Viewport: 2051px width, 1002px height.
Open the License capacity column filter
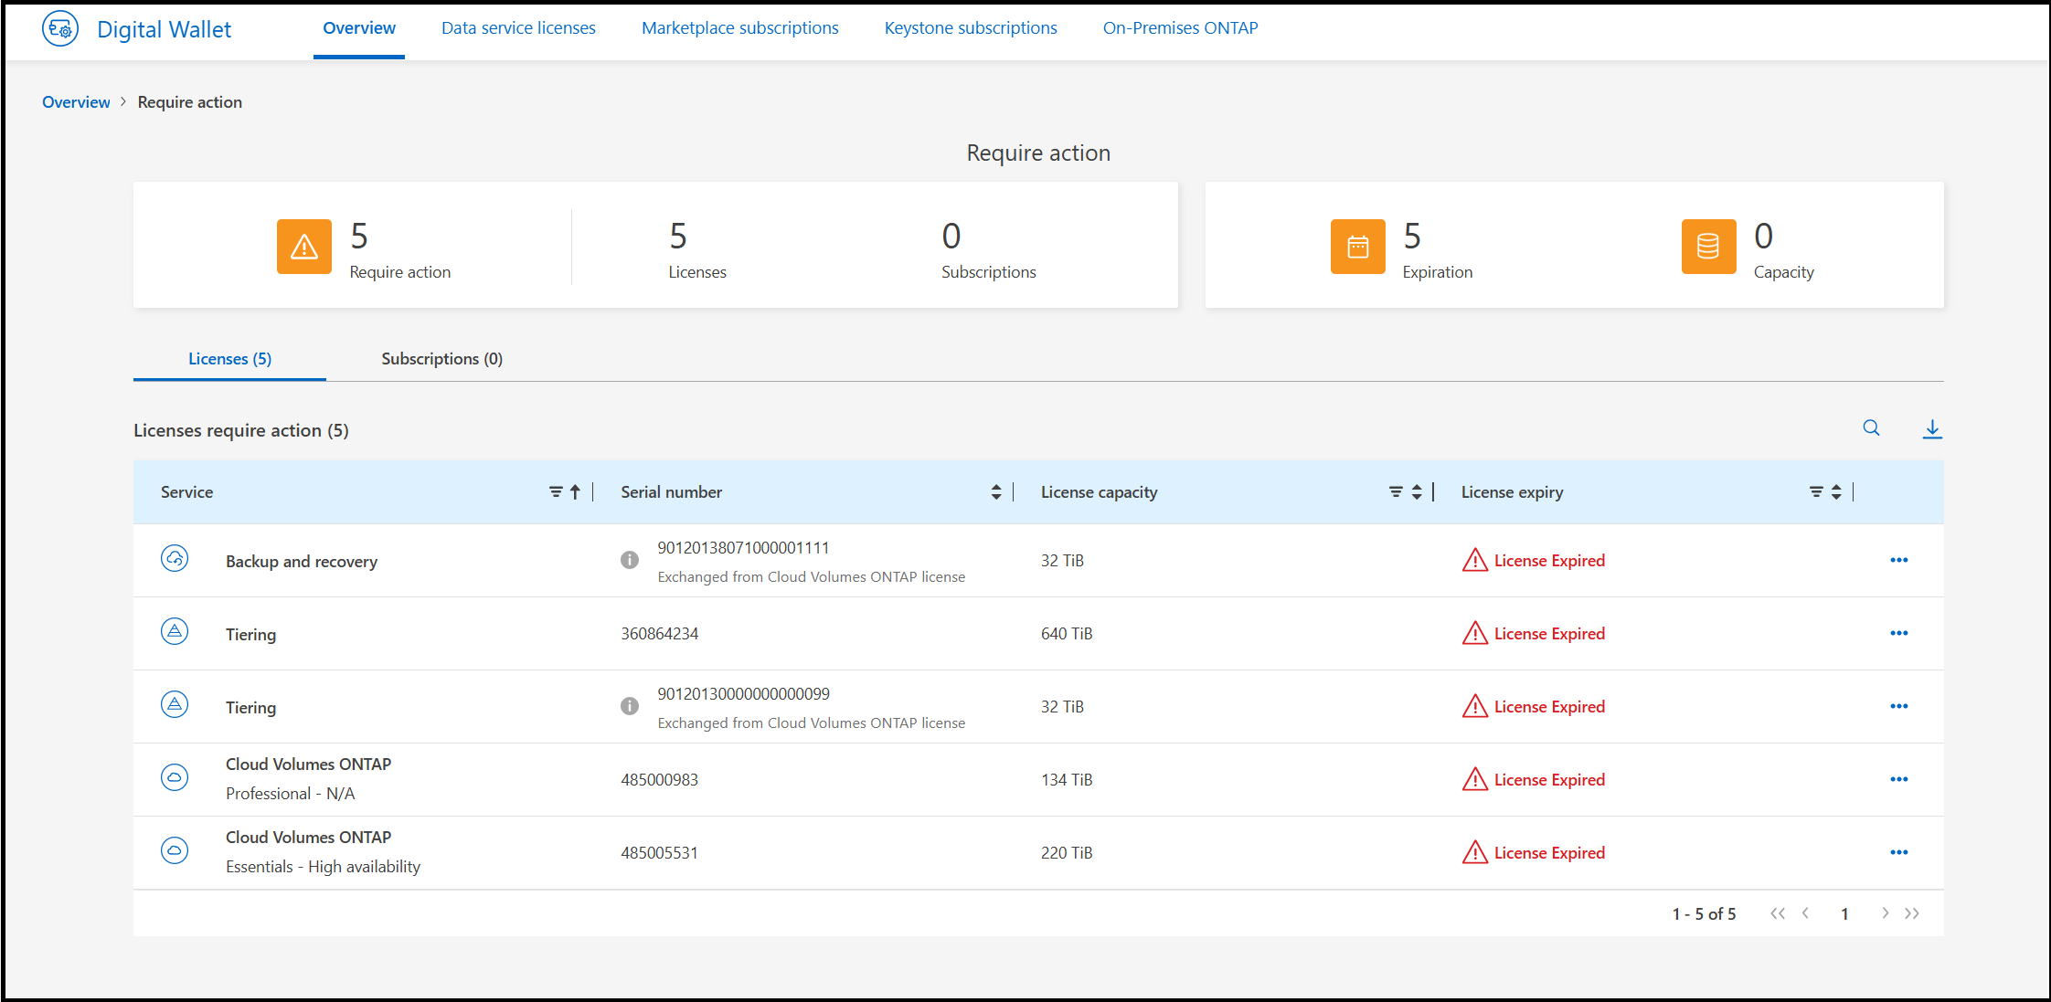[x=1396, y=492]
